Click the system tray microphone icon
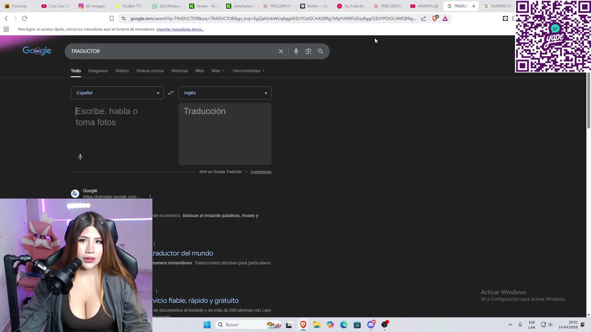The image size is (591, 332). pyautogui.click(x=520, y=325)
